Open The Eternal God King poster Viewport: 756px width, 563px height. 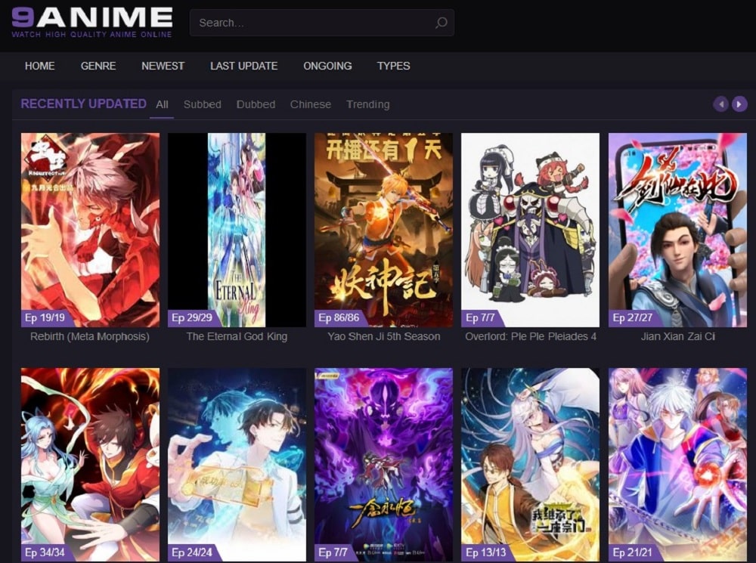237,230
